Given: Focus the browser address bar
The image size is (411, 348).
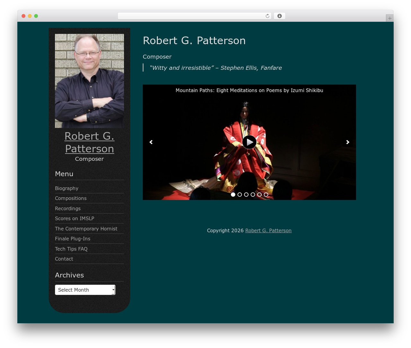Looking at the screenshot, I should coord(194,16).
